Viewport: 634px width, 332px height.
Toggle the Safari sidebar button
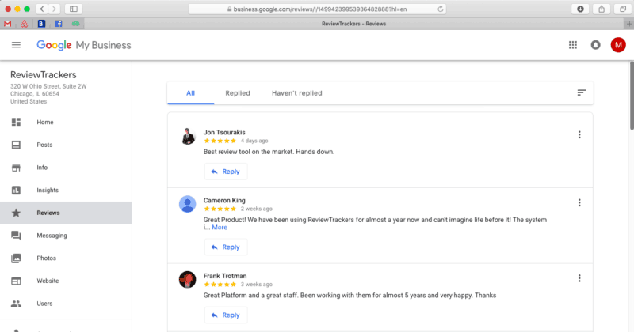click(x=73, y=9)
